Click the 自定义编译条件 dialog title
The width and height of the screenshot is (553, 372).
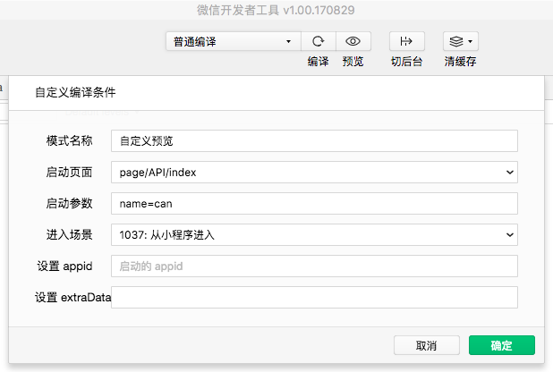coord(75,92)
